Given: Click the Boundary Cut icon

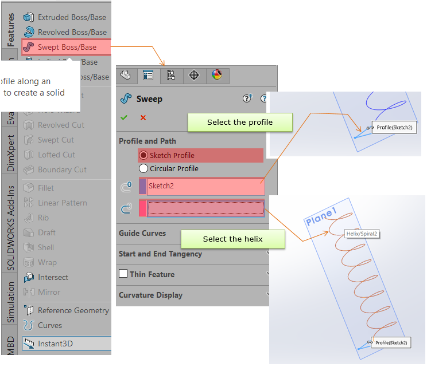Looking at the screenshot, I should [29, 169].
